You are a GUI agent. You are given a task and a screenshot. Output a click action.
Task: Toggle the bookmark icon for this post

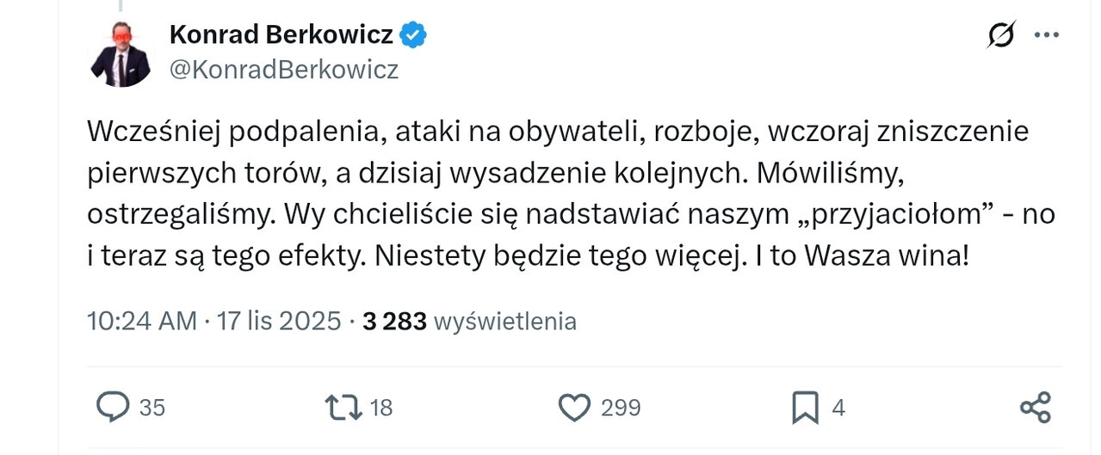coord(805,407)
